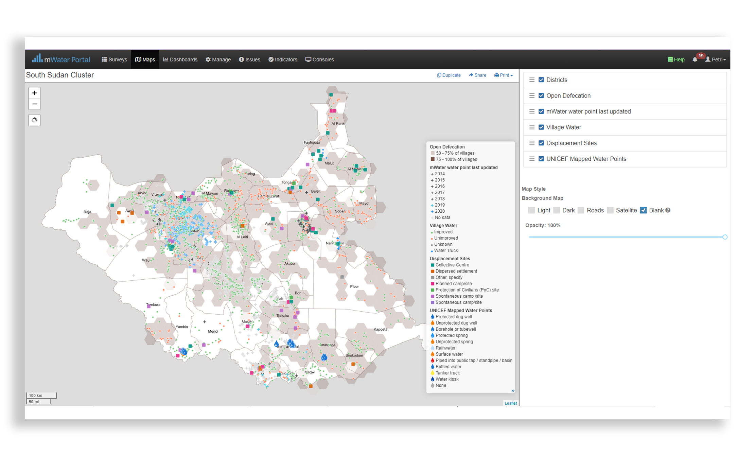Click the Dispersed settlement legend entry
This screenshot has height=456, width=755.
[x=454, y=271]
